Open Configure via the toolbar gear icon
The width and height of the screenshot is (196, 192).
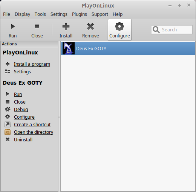click(119, 26)
